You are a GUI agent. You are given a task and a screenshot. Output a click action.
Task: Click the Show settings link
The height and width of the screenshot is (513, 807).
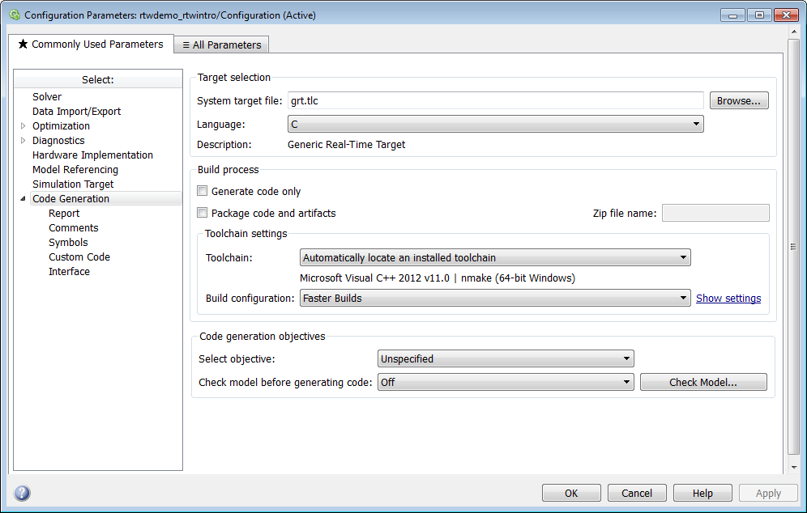click(x=728, y=299)
